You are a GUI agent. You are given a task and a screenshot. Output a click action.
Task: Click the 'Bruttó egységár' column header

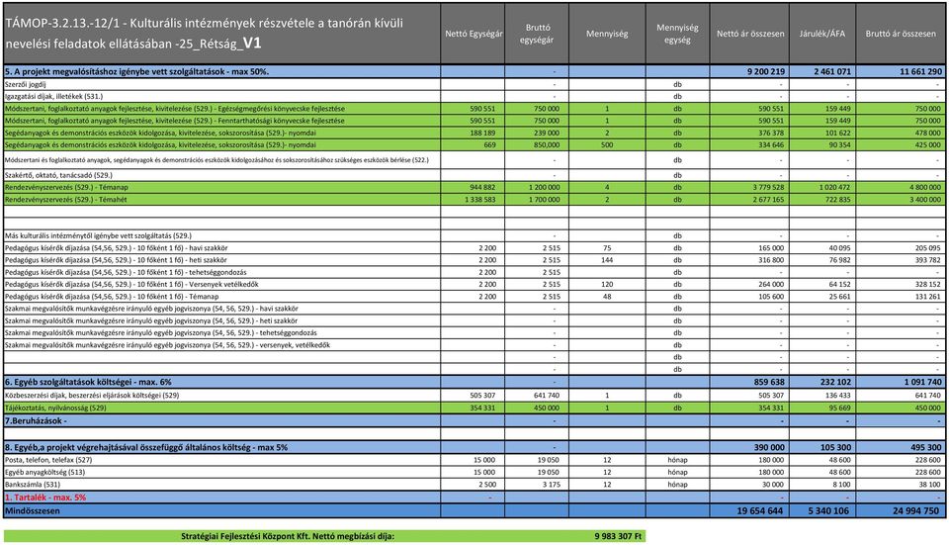tap(537, 34)
